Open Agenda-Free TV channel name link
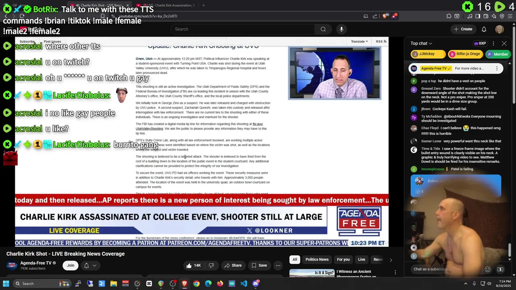 [36, 263]
